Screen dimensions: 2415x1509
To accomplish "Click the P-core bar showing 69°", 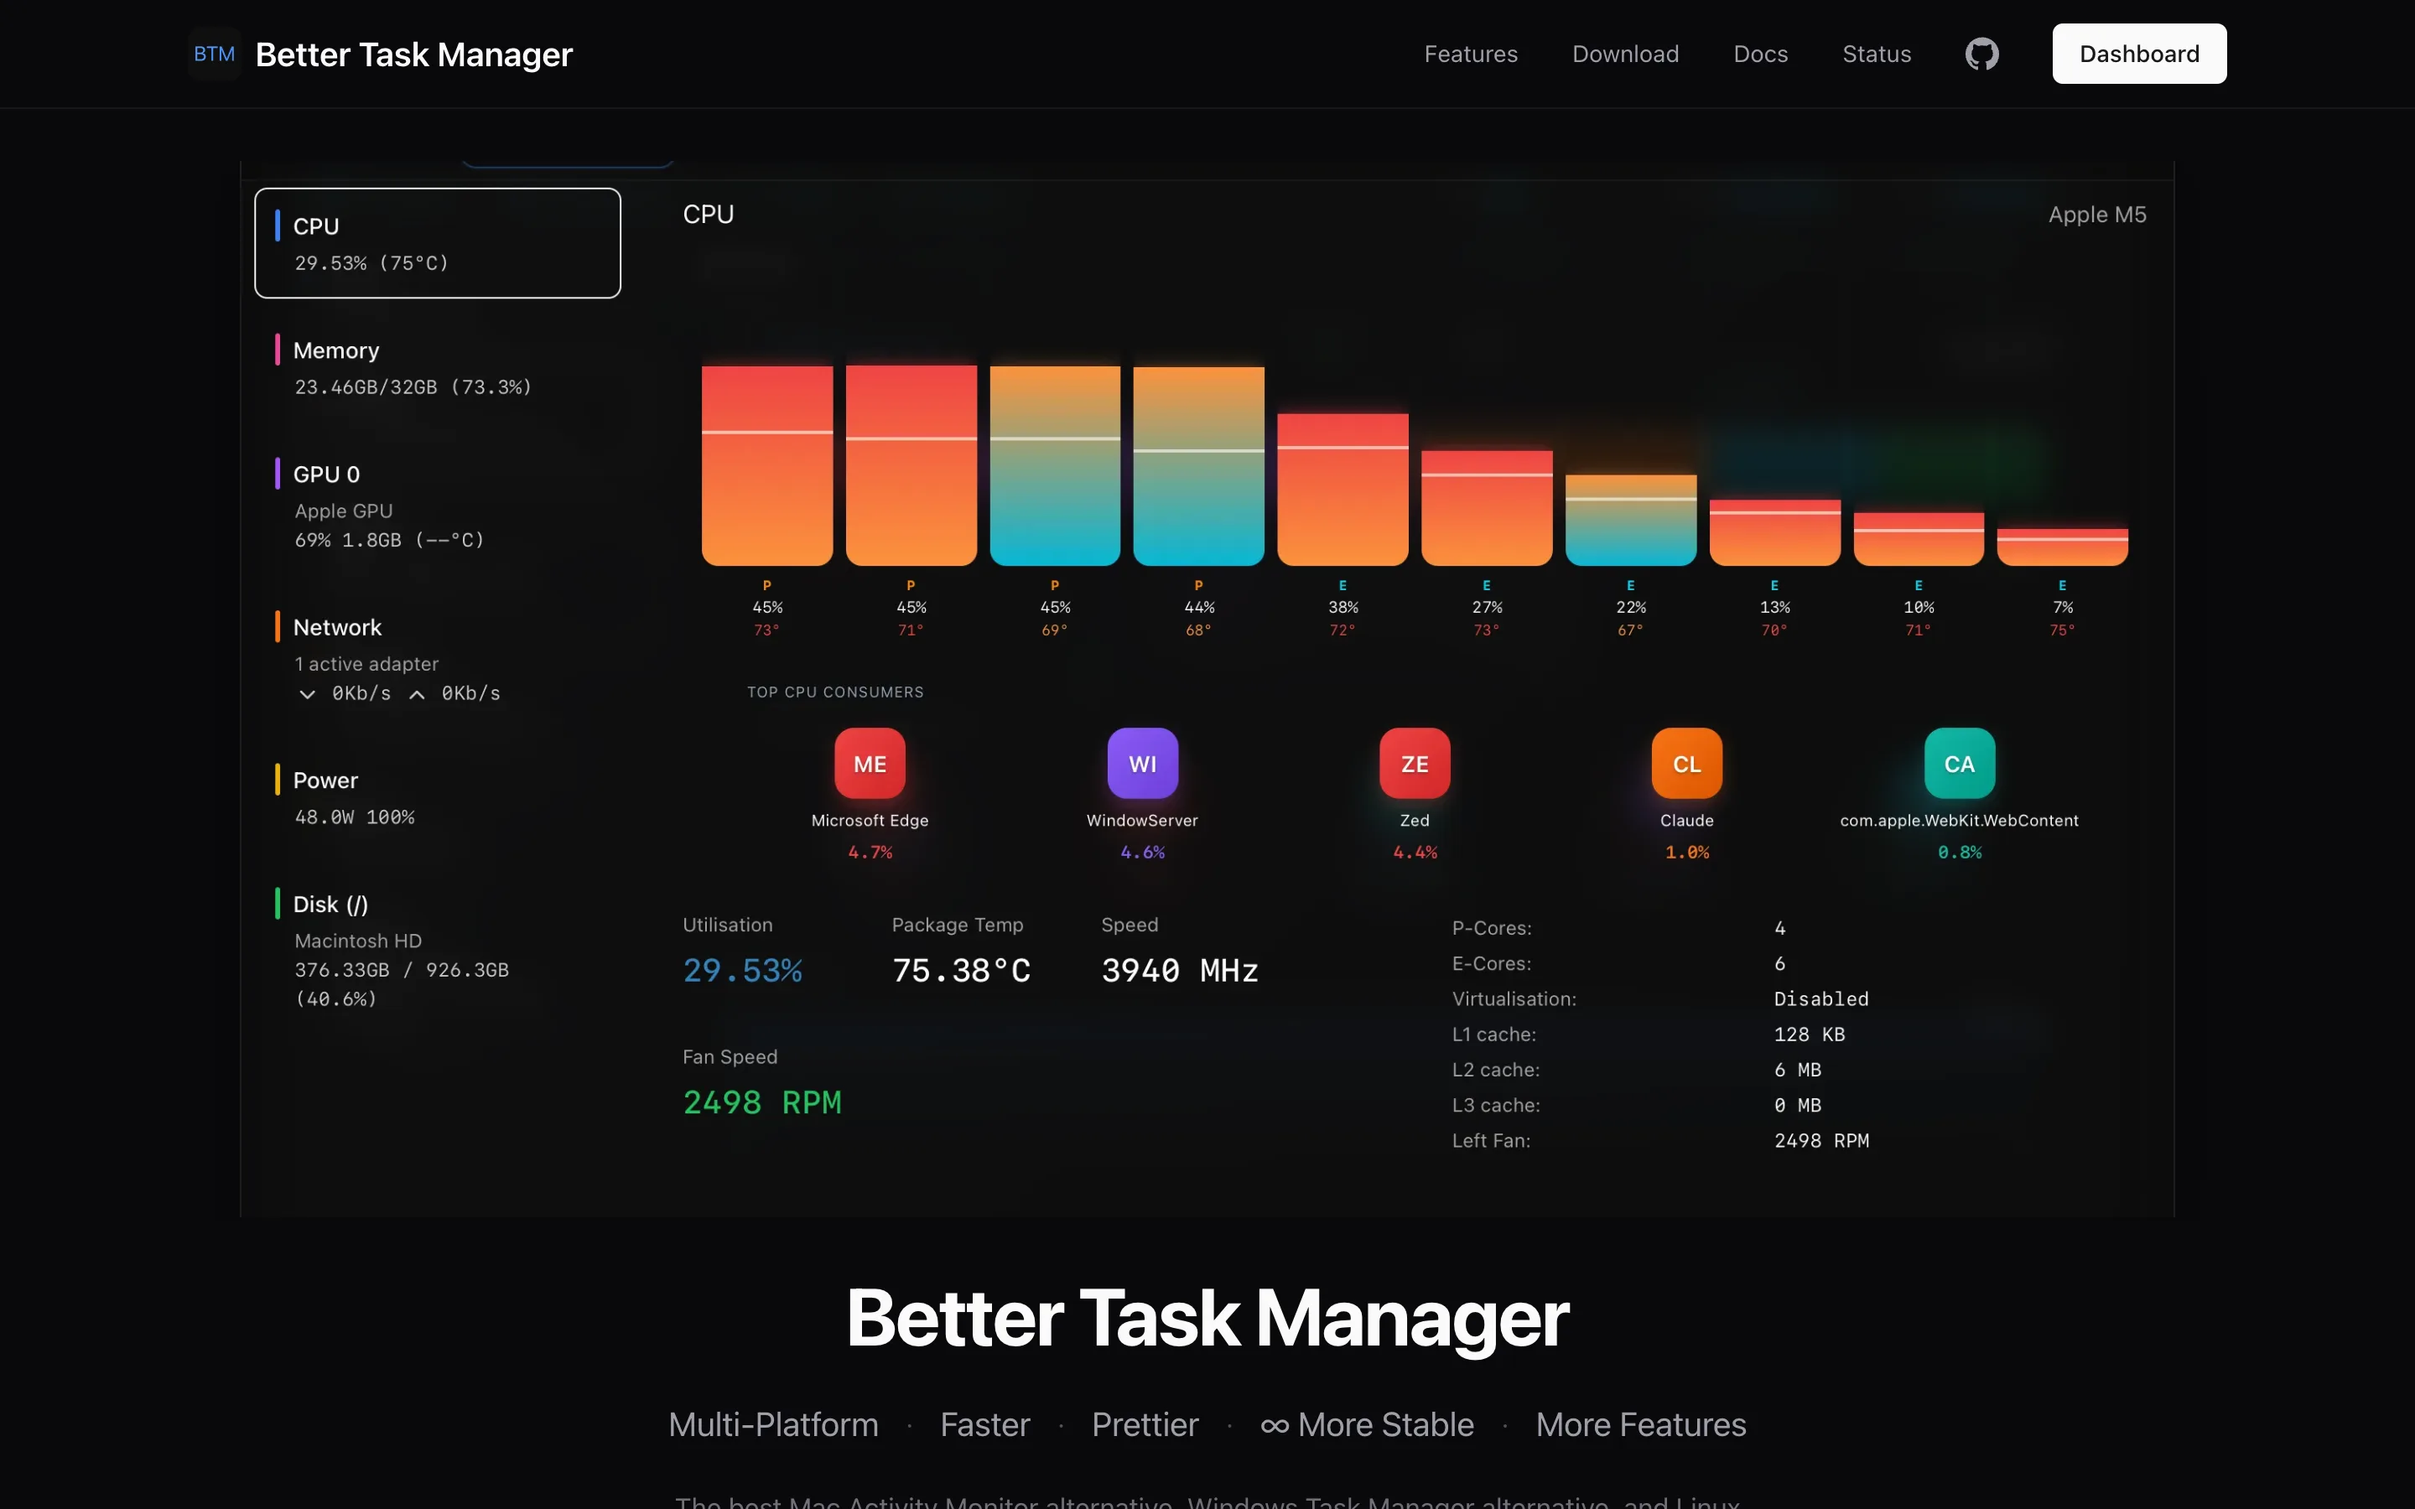I will [x=1055, y=465].
